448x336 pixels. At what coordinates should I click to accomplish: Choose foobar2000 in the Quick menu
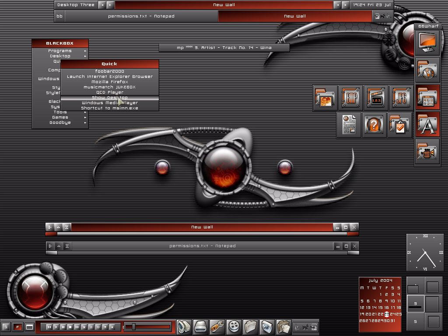(x=109, y=71)
